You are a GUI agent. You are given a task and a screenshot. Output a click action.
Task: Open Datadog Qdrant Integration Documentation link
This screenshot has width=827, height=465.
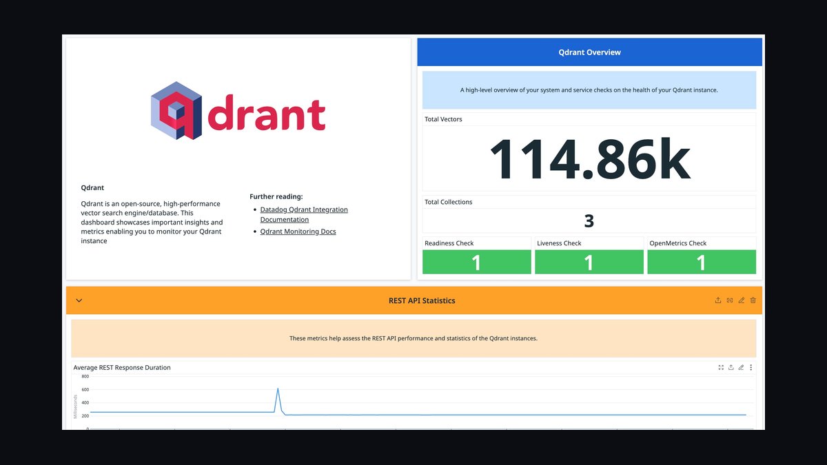point(304,214)
